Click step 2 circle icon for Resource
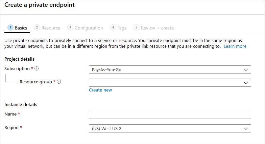The width and height of the screenshot is (265, 144). [x=37, y=27]
